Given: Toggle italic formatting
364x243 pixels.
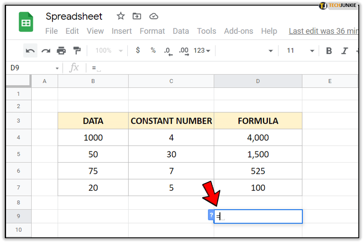Looking at the screenshot, I should [345, 51].
